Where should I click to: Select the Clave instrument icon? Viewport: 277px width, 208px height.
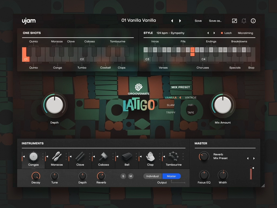pos(80,157)
